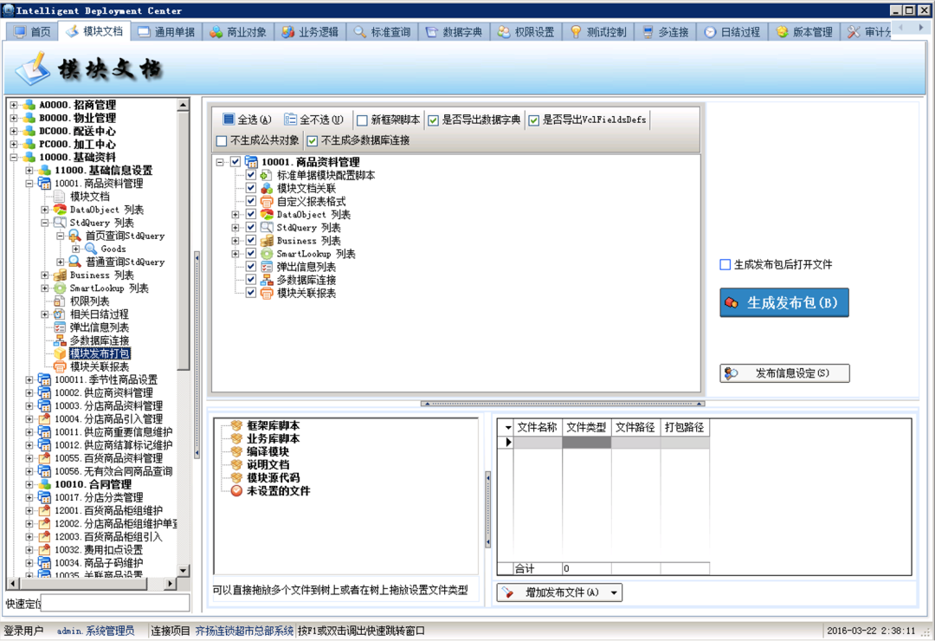Click the 自定义报表格式 printer icon
935x641 pixels.
coord(267,202)
